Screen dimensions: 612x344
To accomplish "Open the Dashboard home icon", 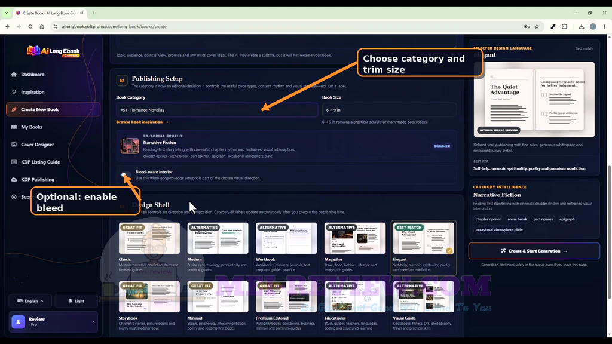I will (14, 75).
